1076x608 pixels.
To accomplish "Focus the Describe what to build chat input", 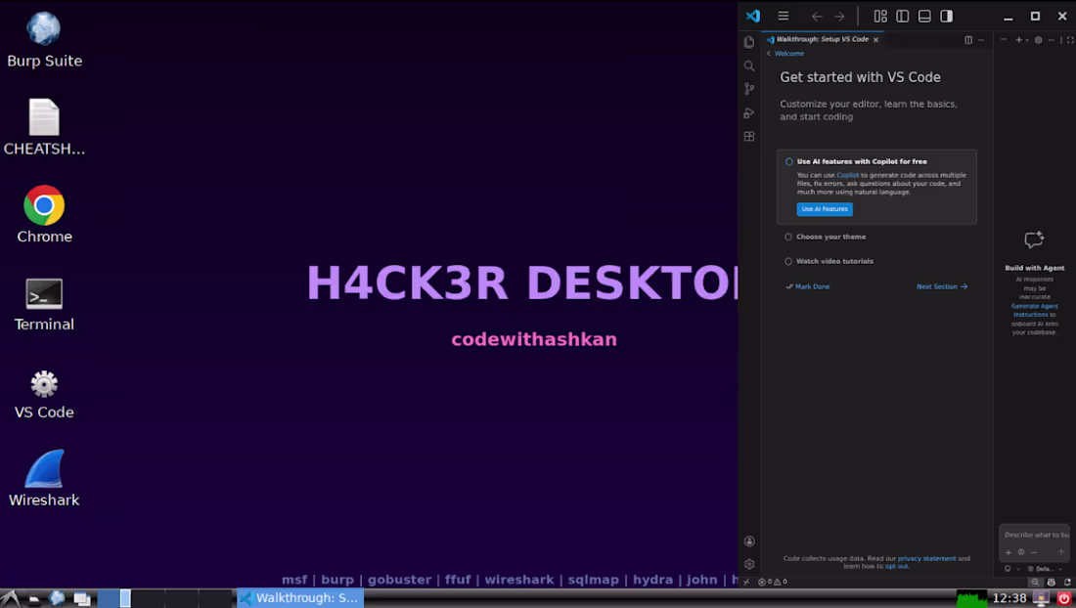I will click(1036, 535).
